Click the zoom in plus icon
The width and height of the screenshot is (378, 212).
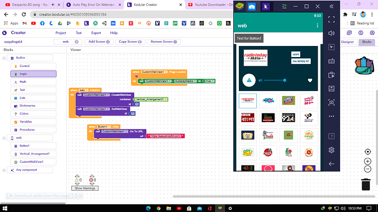pyautogui.click(x=368, y=161)
